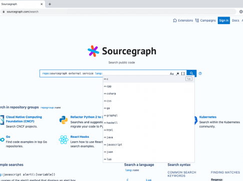The width and height of the screenshot is (243, 181).
Task: Click the 'Search syntax' heading
Action: pyautogui.click(x=179, y=165)
